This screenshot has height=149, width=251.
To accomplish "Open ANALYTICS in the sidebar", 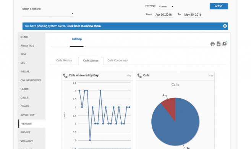I will coord(27,45).
